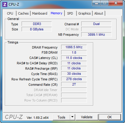Click the Channel # Dual field

pyautogui.click(x=96, y=24)
